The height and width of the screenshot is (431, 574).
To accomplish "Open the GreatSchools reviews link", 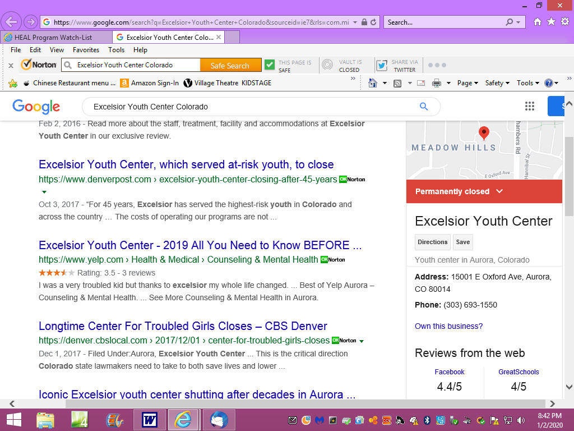I will click(519, 372).
